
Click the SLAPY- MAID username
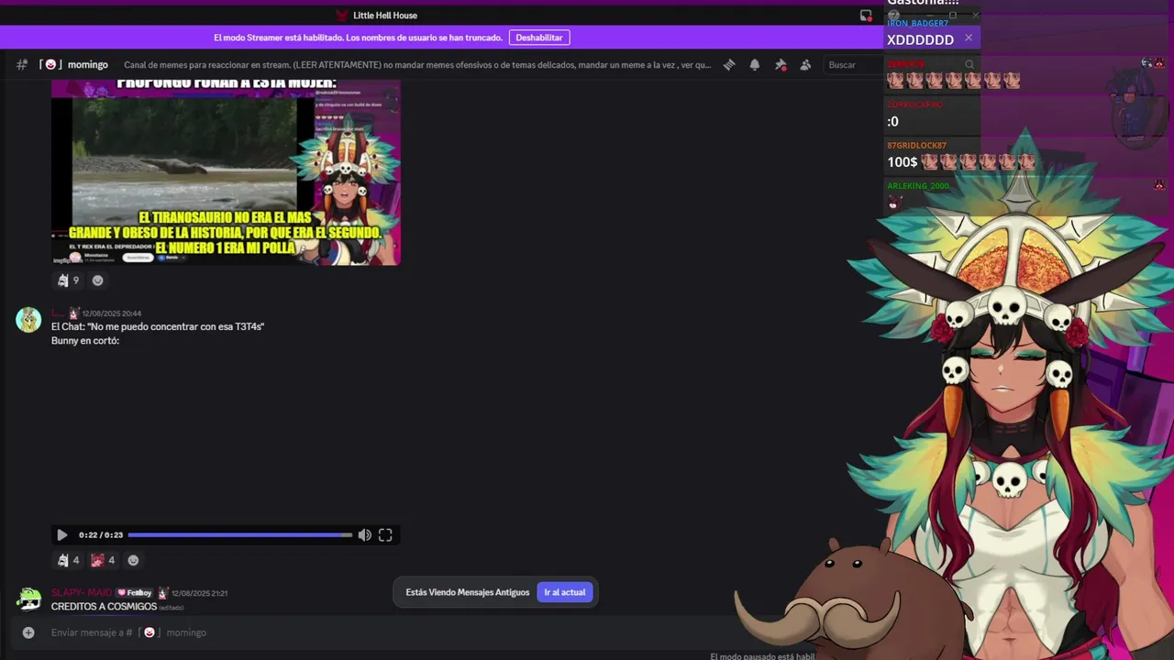pos(82,593)
